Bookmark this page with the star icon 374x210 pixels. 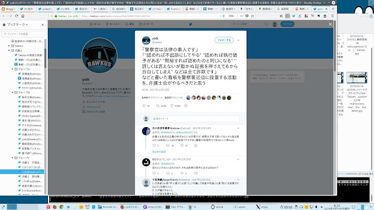point(252,16)
